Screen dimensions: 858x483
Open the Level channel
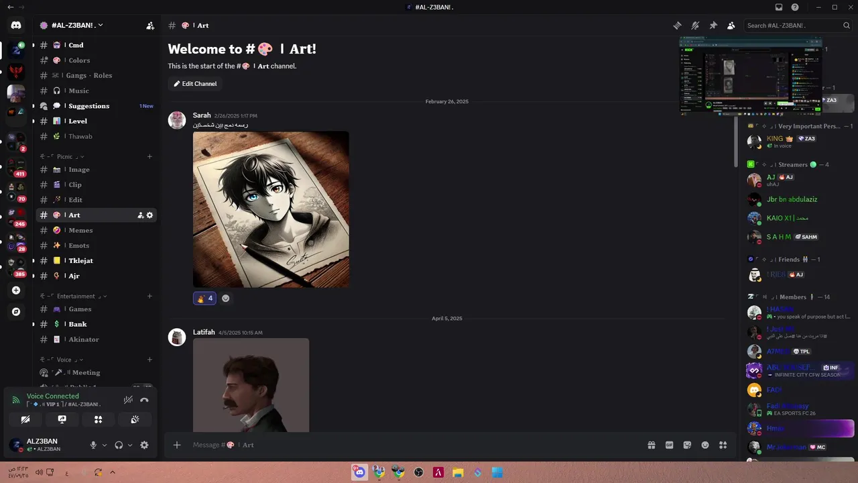[x=96, y=121]
